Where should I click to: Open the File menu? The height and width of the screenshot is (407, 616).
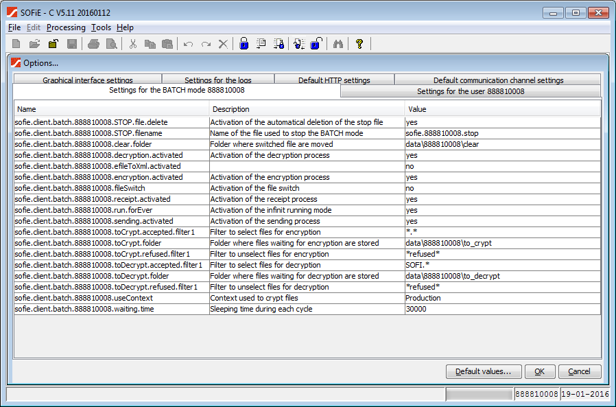click(14, 27)
